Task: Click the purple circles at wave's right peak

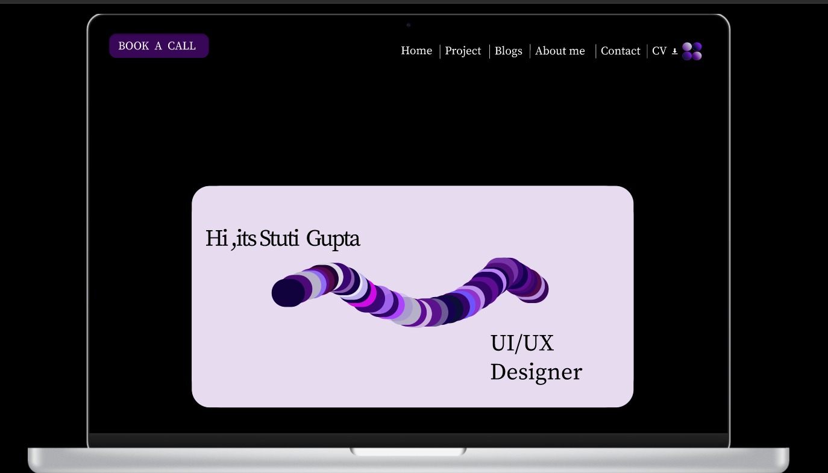Action: [x=503, y=270]
